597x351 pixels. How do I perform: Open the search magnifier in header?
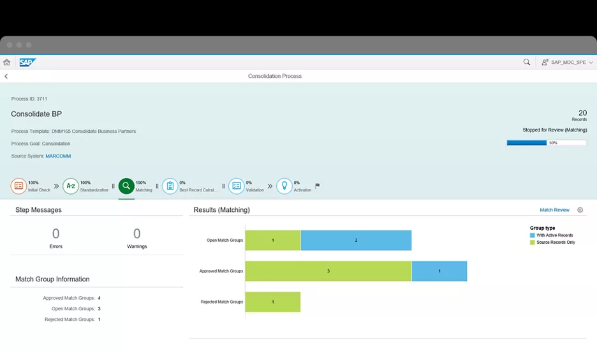527,62
